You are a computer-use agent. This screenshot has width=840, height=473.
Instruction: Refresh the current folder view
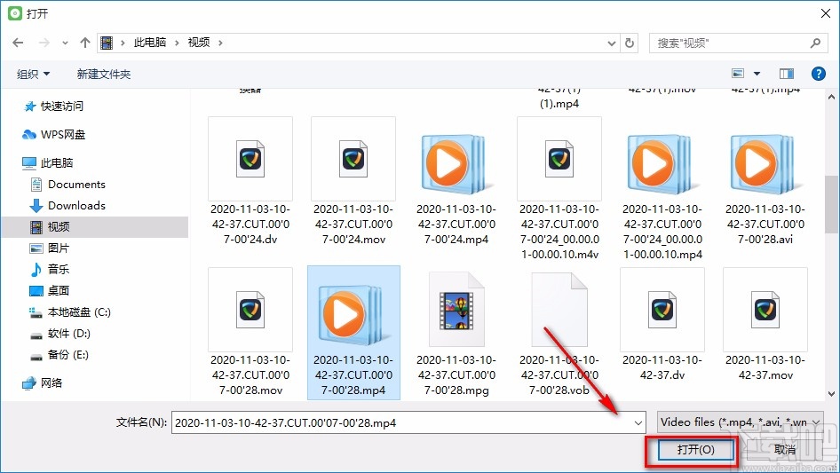click(630, 43)
